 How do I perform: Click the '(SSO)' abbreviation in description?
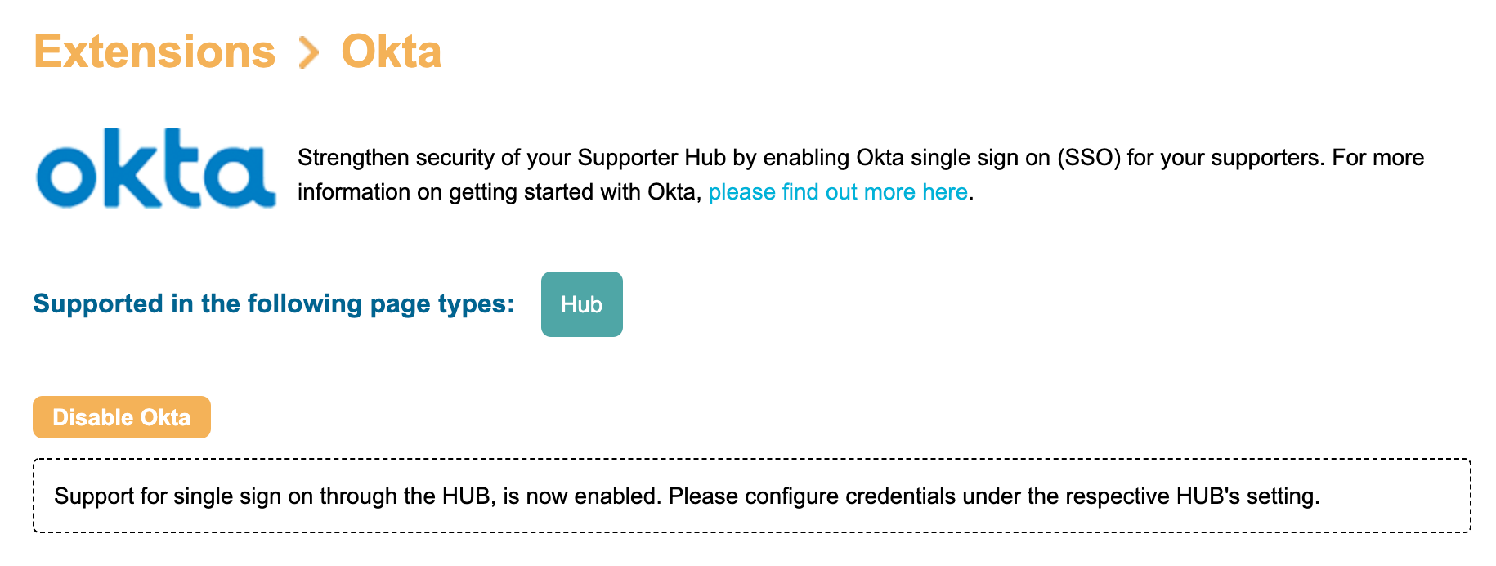click(1088, 158)
